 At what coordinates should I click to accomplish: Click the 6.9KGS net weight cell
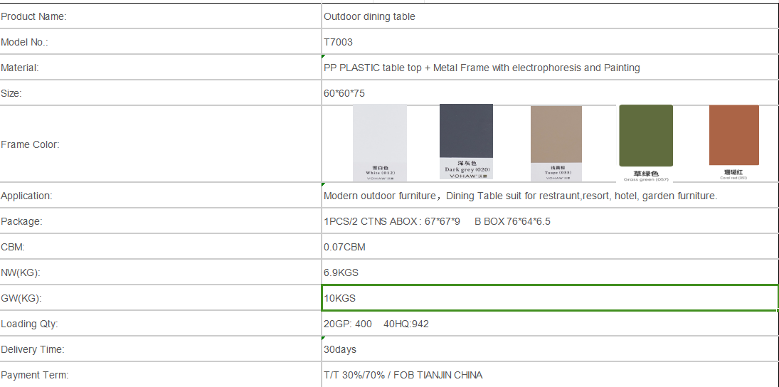549,272
